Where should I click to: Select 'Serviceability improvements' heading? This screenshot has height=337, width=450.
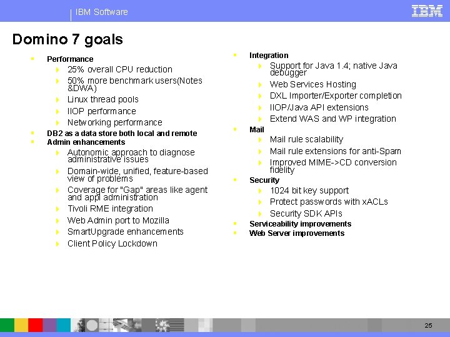(x=300, y=224)
